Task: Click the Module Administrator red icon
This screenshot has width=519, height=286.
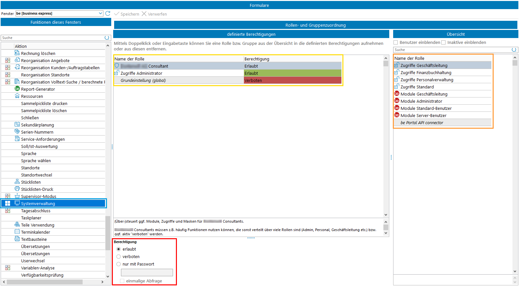Action: tap(397, 101)
